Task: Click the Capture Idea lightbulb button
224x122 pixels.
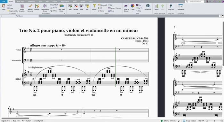Action: point(13,11)
